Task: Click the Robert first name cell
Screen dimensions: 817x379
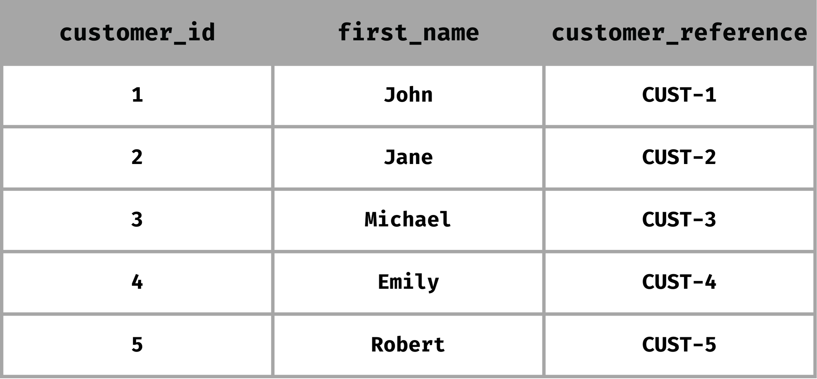Action: click(408, 345)
